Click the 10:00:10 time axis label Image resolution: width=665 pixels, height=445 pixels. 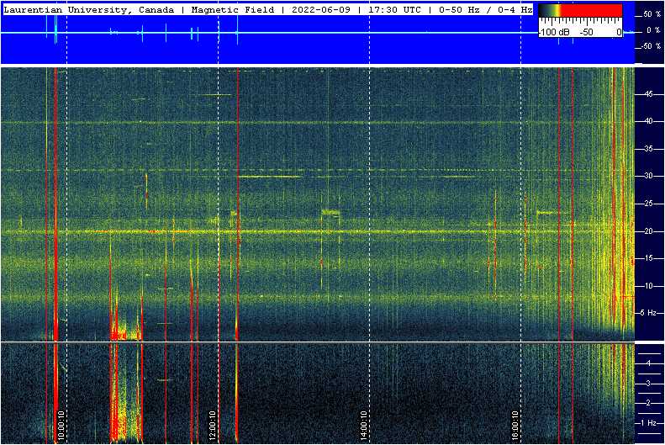(61, 425)
